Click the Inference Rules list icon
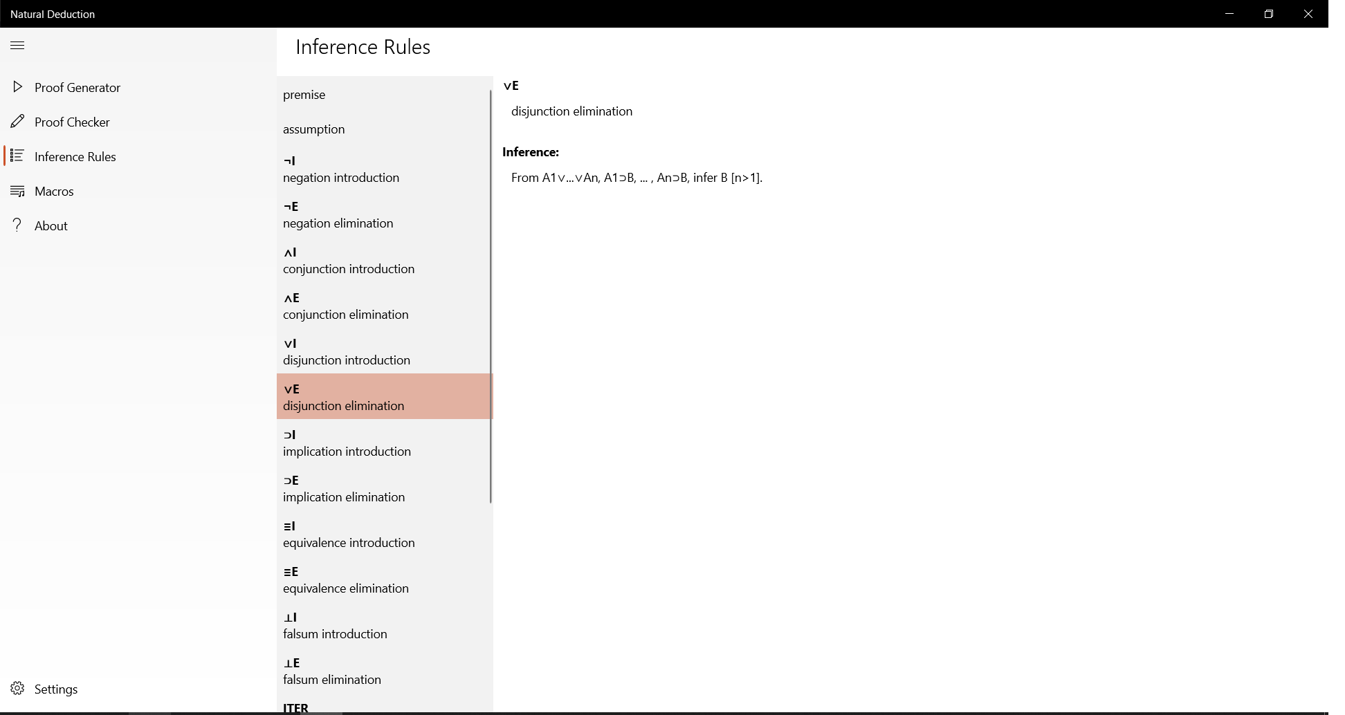The image size is (1345, 715). [17, 156]
